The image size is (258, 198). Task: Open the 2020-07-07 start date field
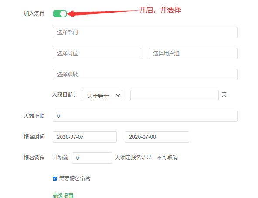(85, 137)
